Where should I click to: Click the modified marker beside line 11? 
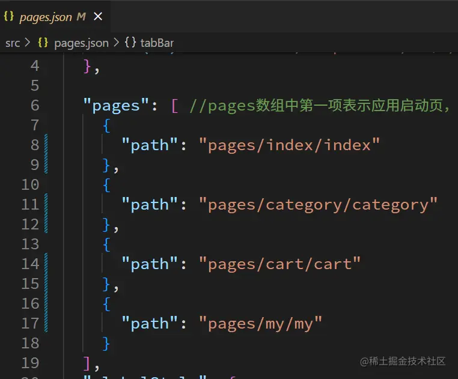coord(46,213)
